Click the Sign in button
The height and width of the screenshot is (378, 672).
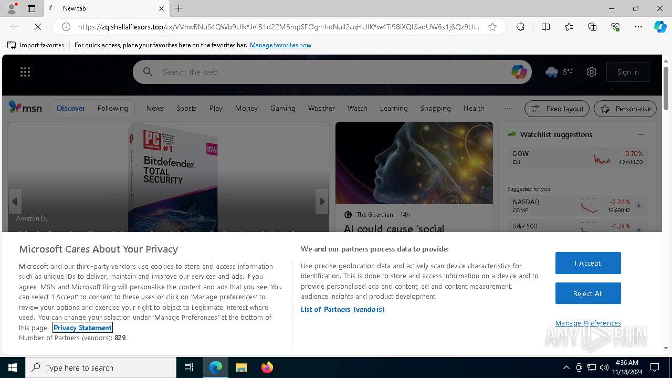pyautogui.click(x=628, y=72)
